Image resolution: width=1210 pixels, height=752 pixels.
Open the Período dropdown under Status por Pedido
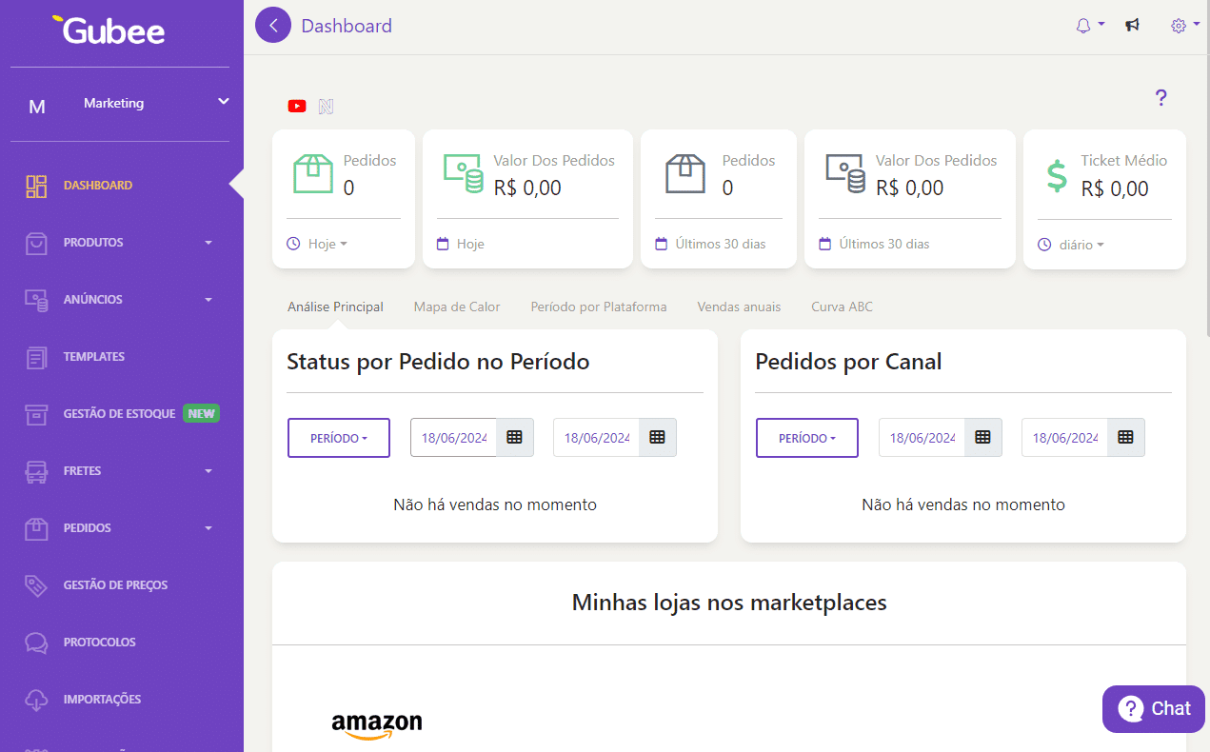tap(338, 437)
